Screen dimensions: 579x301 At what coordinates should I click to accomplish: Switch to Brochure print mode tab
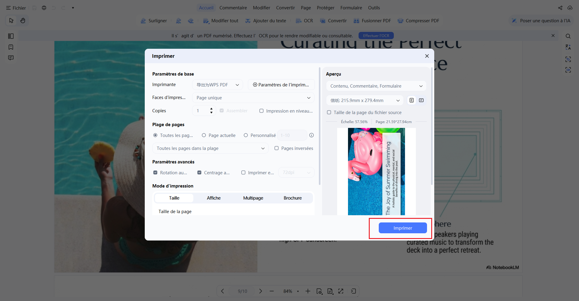(x=293, y=198)
